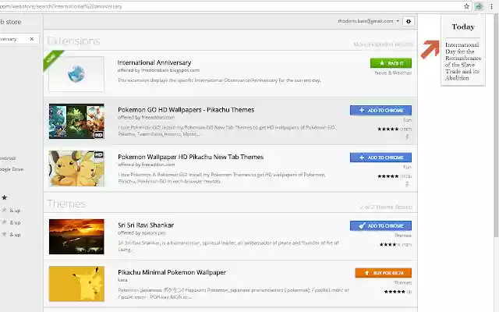Screen dimensions: 499x312
Task: Click the Themes category label for Sri Sri Ravi Shankar
Action: [x=403, y=236]
